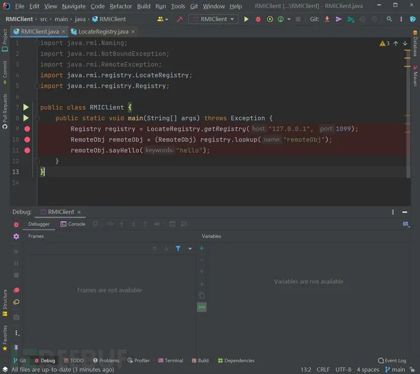Click java breadcrumb in navigation bar

(x=80, y=19)
